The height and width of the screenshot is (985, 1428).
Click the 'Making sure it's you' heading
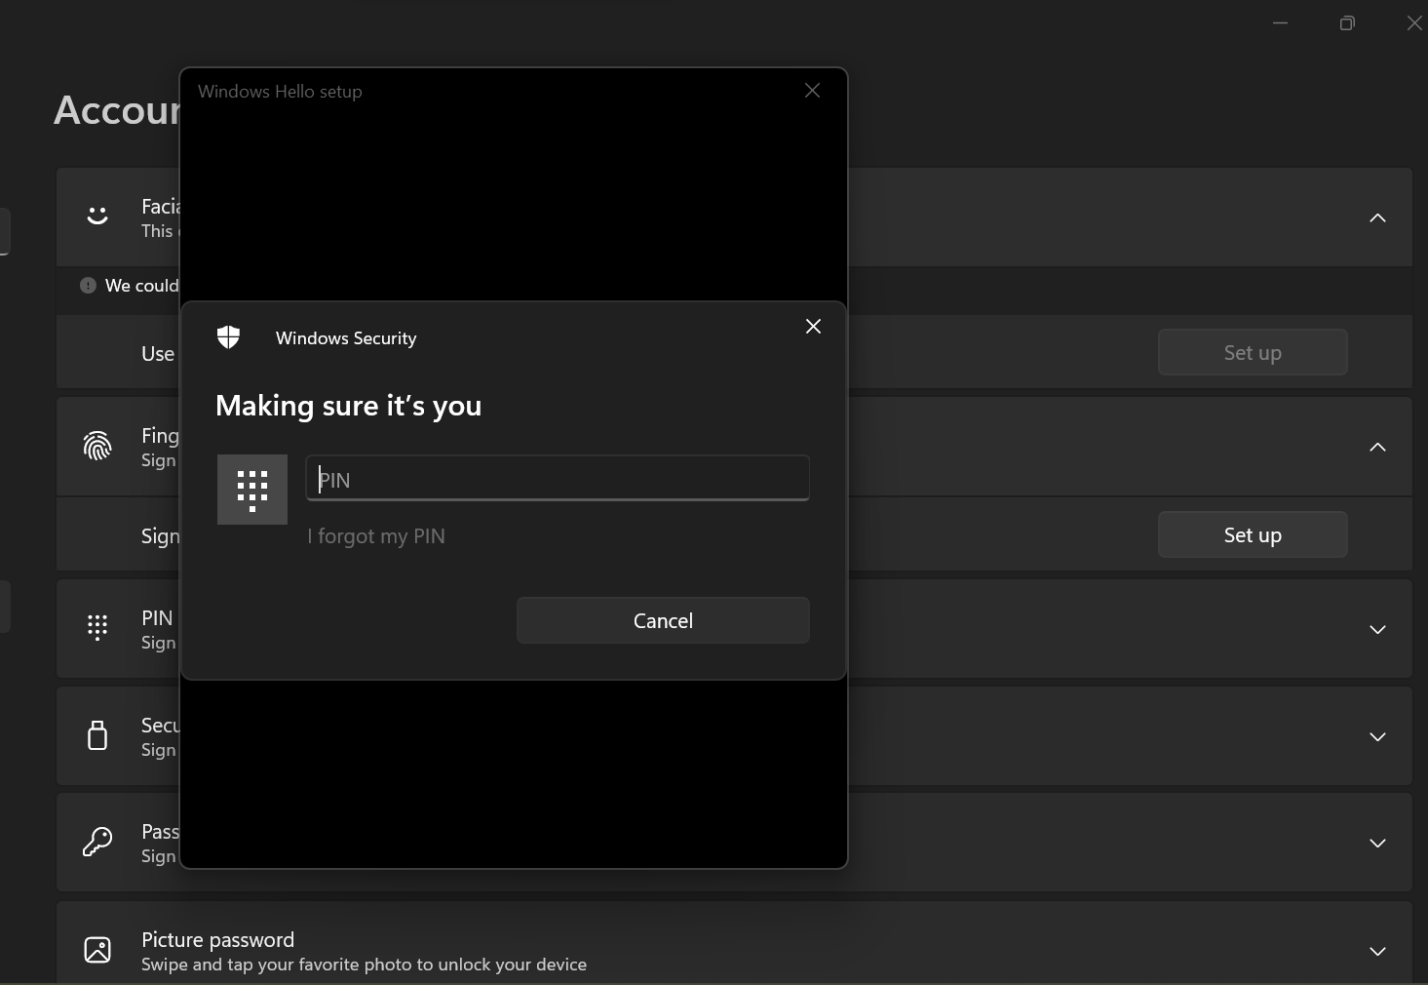point(348,406)
